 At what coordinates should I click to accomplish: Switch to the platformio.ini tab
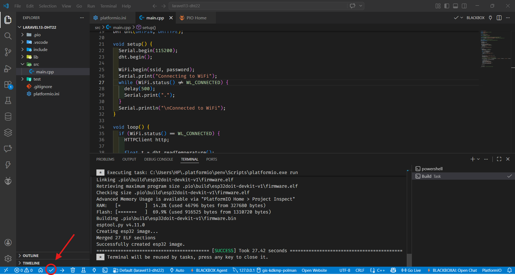click(x=113, y=18)
